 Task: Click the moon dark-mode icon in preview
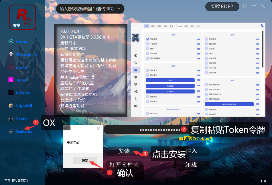tap(262, 25)
